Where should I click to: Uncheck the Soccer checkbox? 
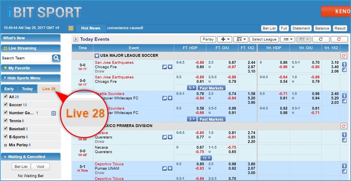[x=5, y=105]
